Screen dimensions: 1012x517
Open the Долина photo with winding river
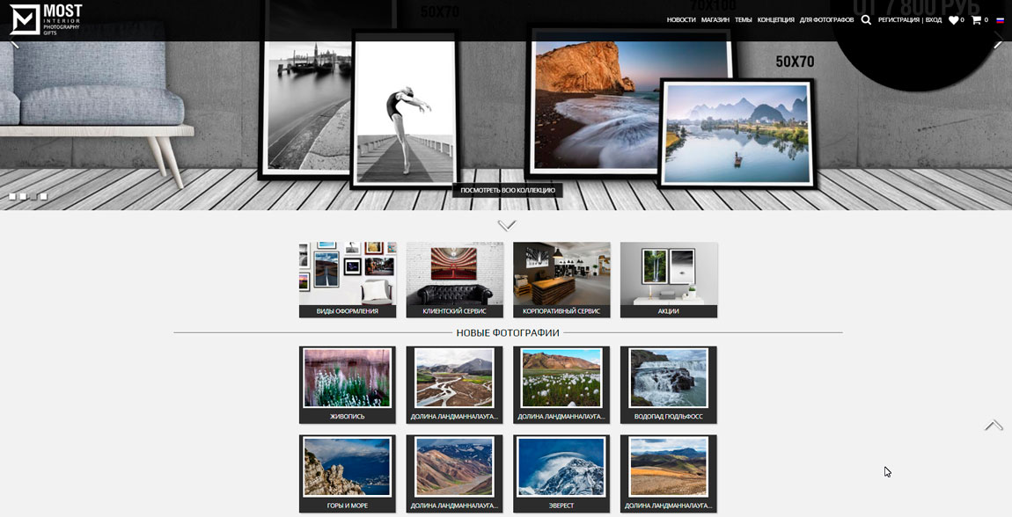click(x=454, y=385)
